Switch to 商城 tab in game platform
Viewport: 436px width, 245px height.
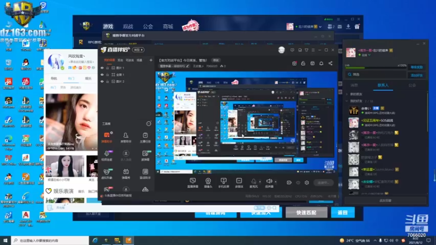point(168,26)
